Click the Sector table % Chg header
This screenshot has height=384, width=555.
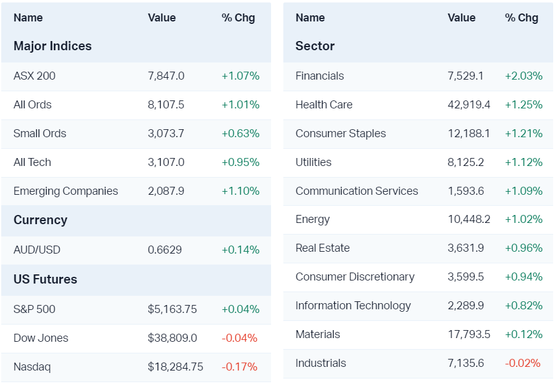tap(521, 18)
